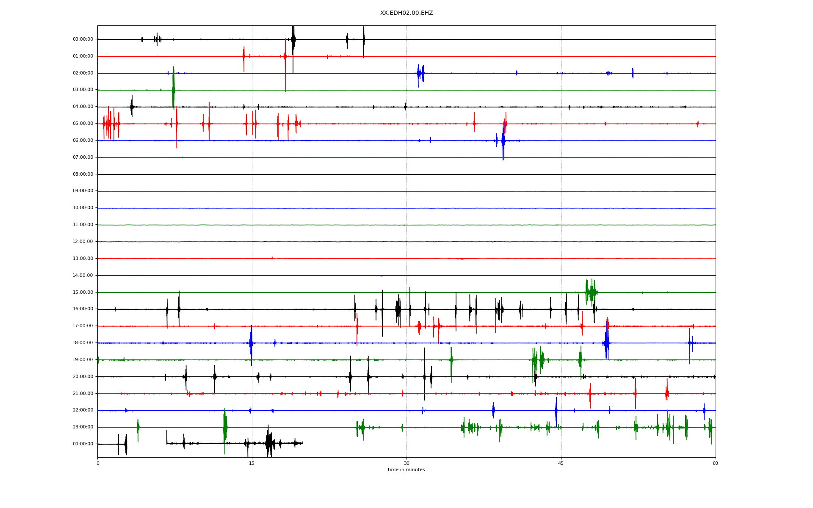The height and width of the screenshot is (508, 813).
Task: Click the large blue spike on 06:00:00 trace
Action: (x=503, y=142)
